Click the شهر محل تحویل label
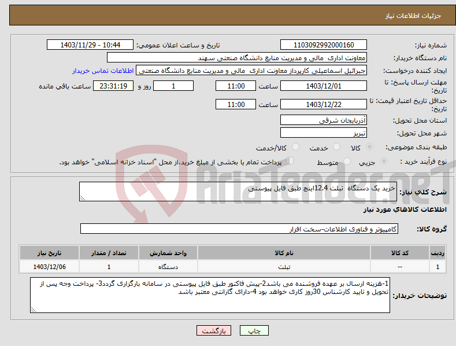This screenshot has width=456, height=346. (x=422, y=134)
